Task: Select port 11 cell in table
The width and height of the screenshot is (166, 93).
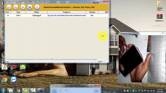Action: pos(8,16)
